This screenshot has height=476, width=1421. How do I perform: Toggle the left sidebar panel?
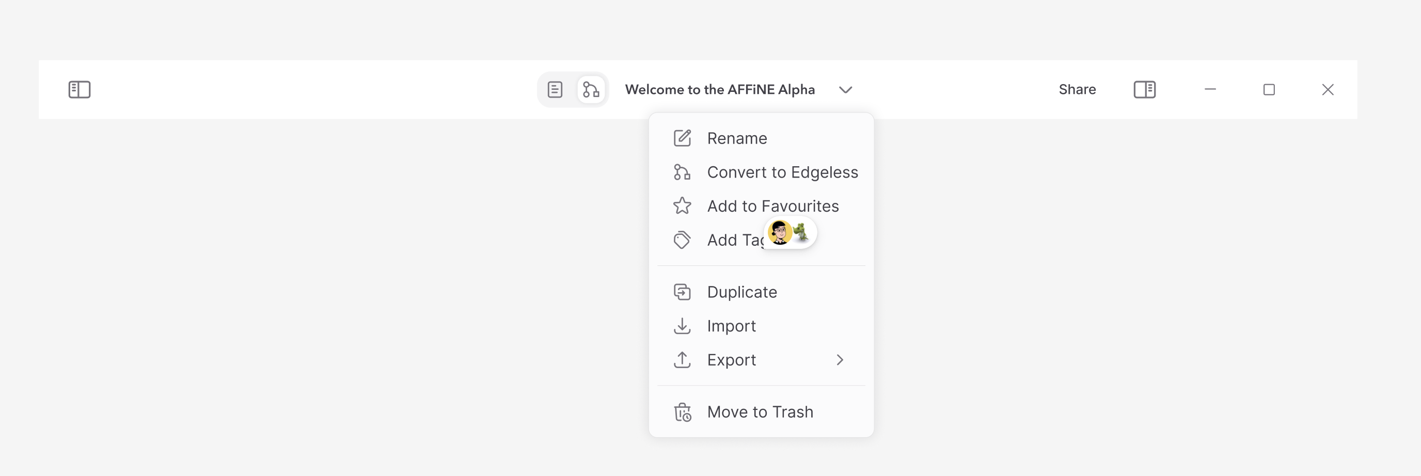point(79,89)
